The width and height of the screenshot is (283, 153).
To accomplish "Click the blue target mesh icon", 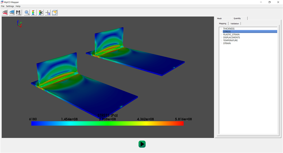I will (12, 12).
